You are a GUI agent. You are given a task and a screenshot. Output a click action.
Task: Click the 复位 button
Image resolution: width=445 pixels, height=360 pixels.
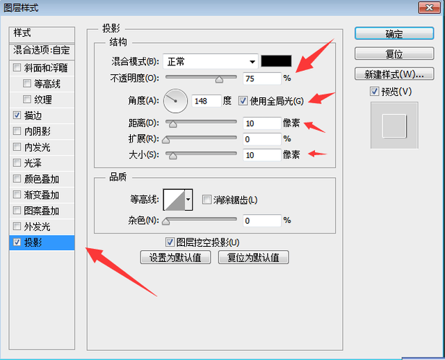[x=394, y=54]
